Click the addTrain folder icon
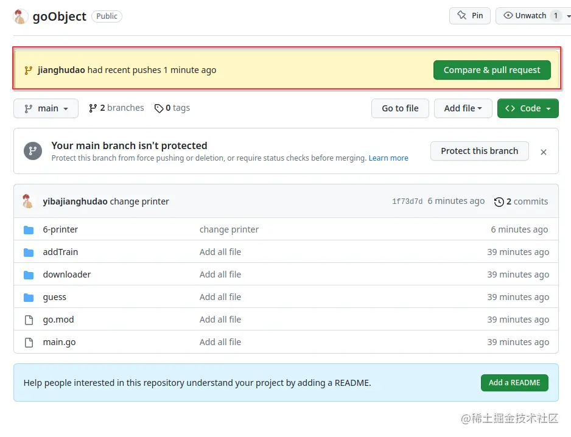Image resolution: width=571 pixels, height=437 pixels. tap(29, 252)
